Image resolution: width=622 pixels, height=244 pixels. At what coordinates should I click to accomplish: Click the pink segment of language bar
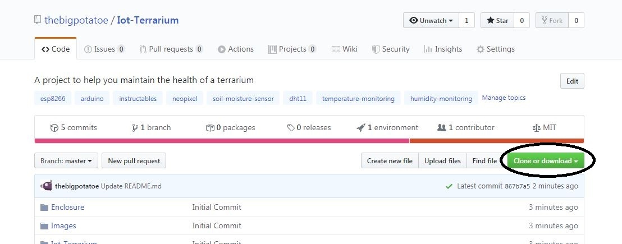[222, 141]
